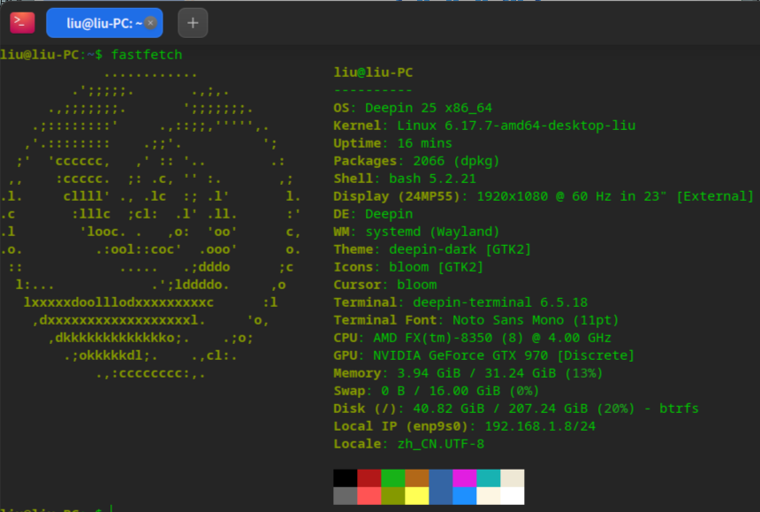The width and height of the screenshot is (760, 512).
Task: Click the "Deepin 25 x86_64" OS value
Action: [429, 108]
